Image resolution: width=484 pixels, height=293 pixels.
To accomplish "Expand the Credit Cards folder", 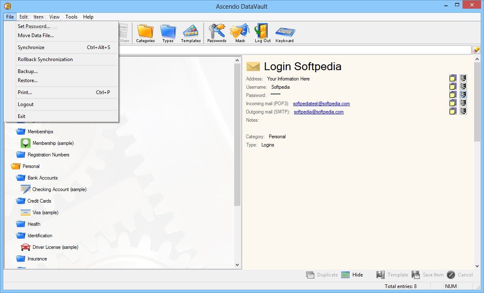I will [x=34, y=201].
